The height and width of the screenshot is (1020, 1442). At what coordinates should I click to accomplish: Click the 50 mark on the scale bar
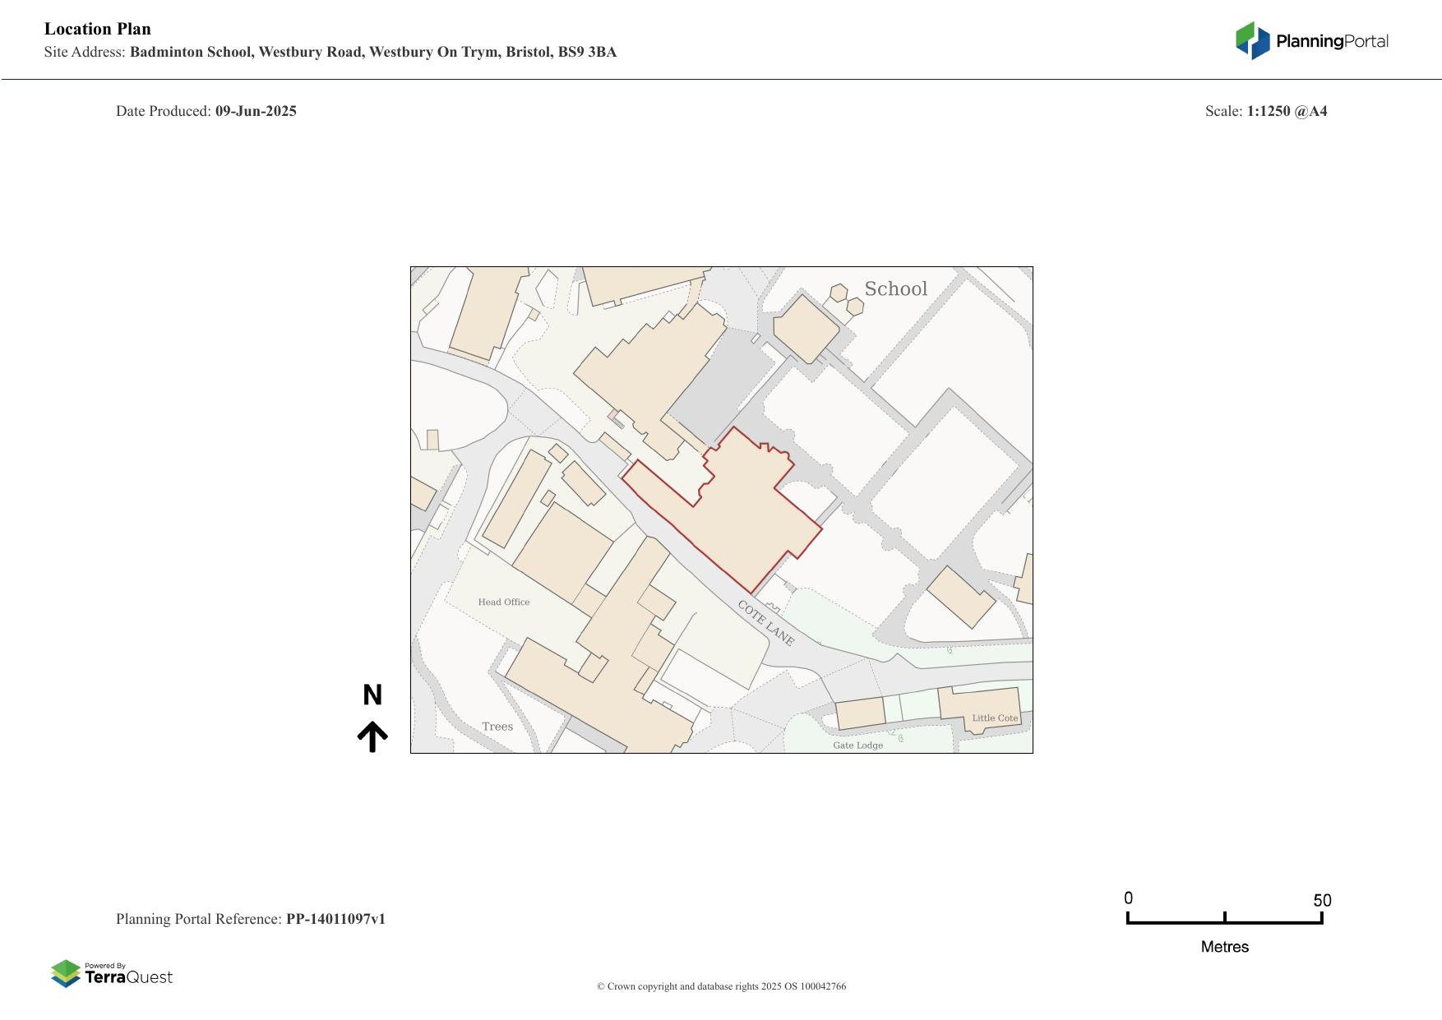(1322, 900)
